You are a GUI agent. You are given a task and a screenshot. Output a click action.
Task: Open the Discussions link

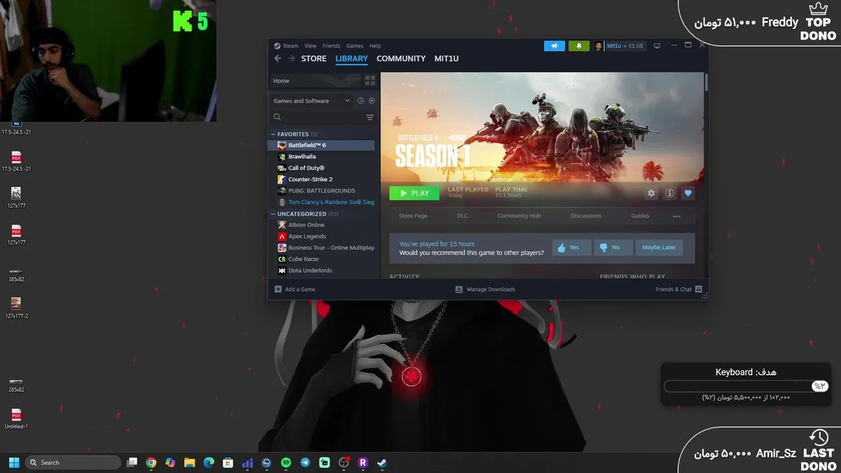tap(586, 216)
